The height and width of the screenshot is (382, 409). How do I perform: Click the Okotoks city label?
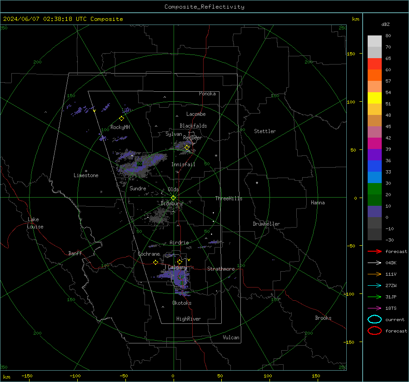(x=182, y=303)
